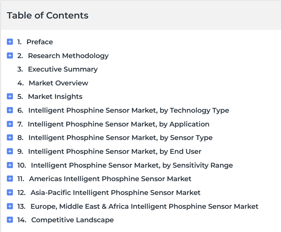Select Intelligent Phosphine Sensor Market, by Application text
281x232 pixels.
pos(118,124)
